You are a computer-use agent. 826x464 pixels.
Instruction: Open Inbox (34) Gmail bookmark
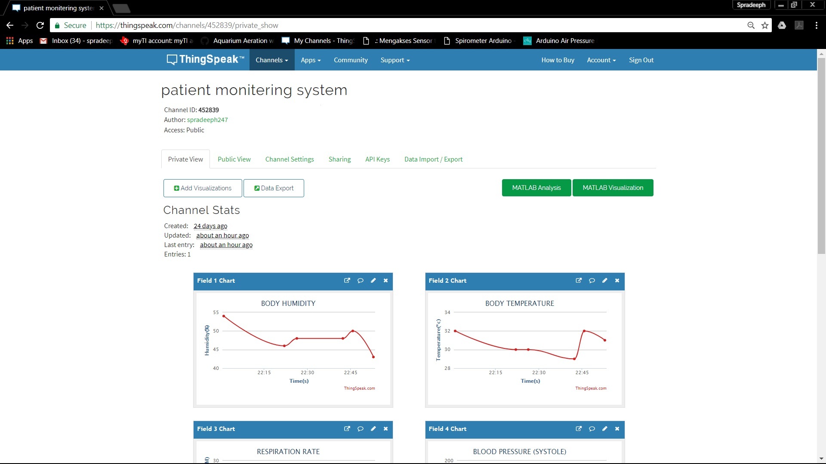click(x=76, y=41)
